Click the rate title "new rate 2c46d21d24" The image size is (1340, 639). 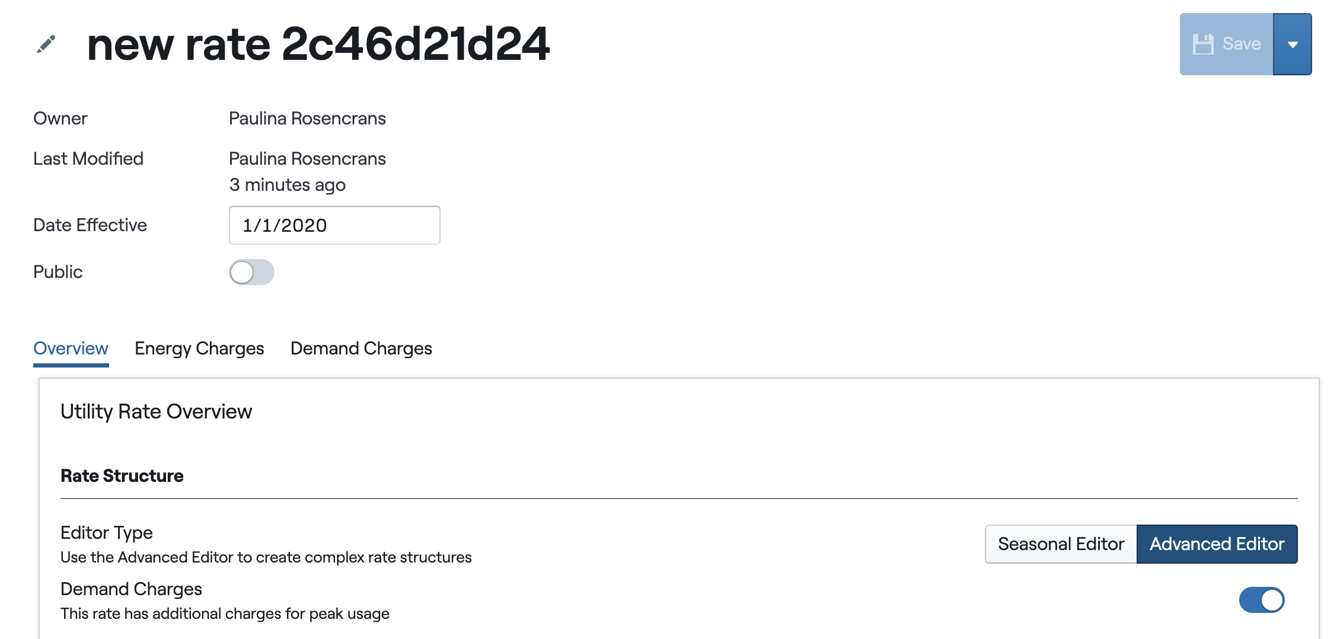pyautogui.click(x=318, y=44)
